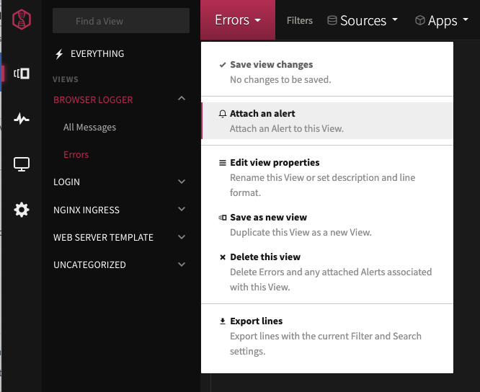Choose Attach an alert from the menu
Image resolution: width=480 pixels, height=392 pixels.
click(327, 121)
